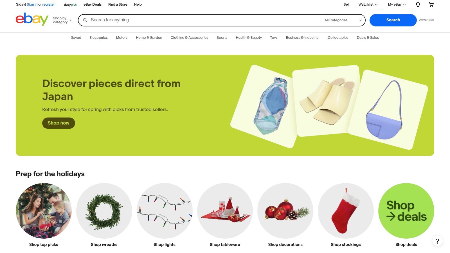Click the eBay logo
Image resolution: width=450 pixels, height=253 pixels.
pos(32,19)
